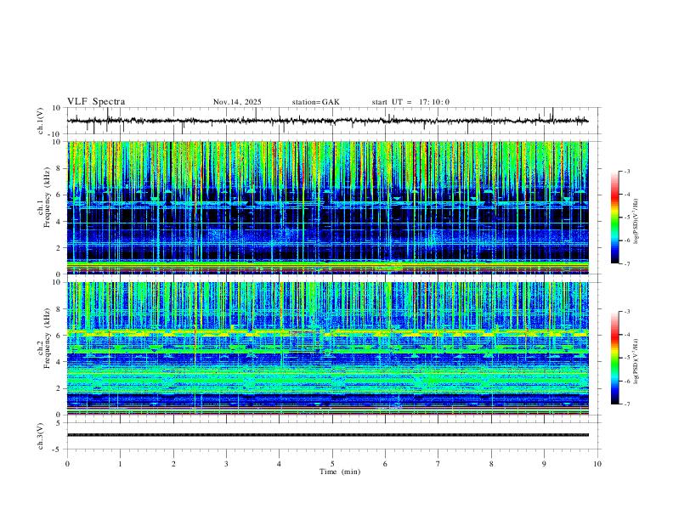Click the "6" minute tick on time axis
Screen dimensions: 673x520
(385, 464)
